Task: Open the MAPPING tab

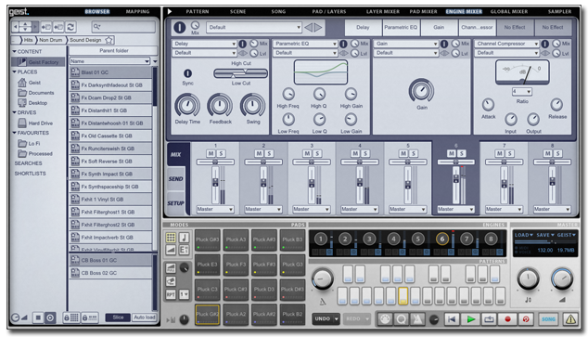Action: pos(137,12)
